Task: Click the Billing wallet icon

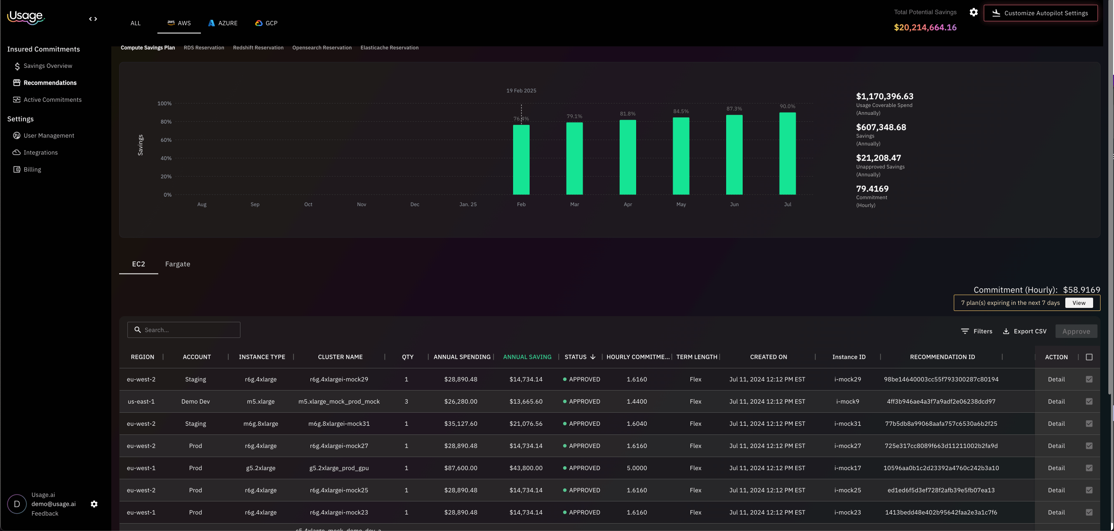Action: [x=17, y=170]
